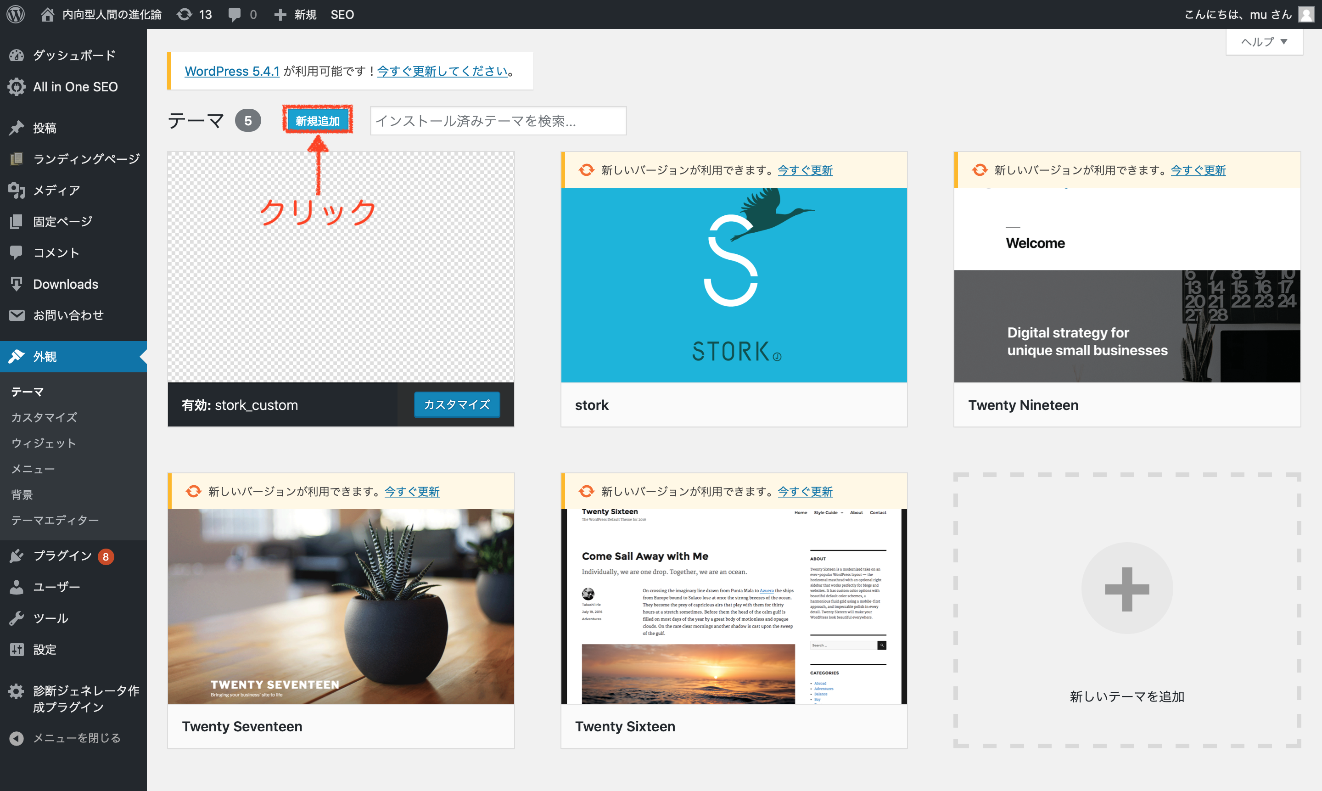The image size is (1322, 791).
Task: Click 今すぐ更新 link on Twenty Seventeen
Action: (412, 491)
